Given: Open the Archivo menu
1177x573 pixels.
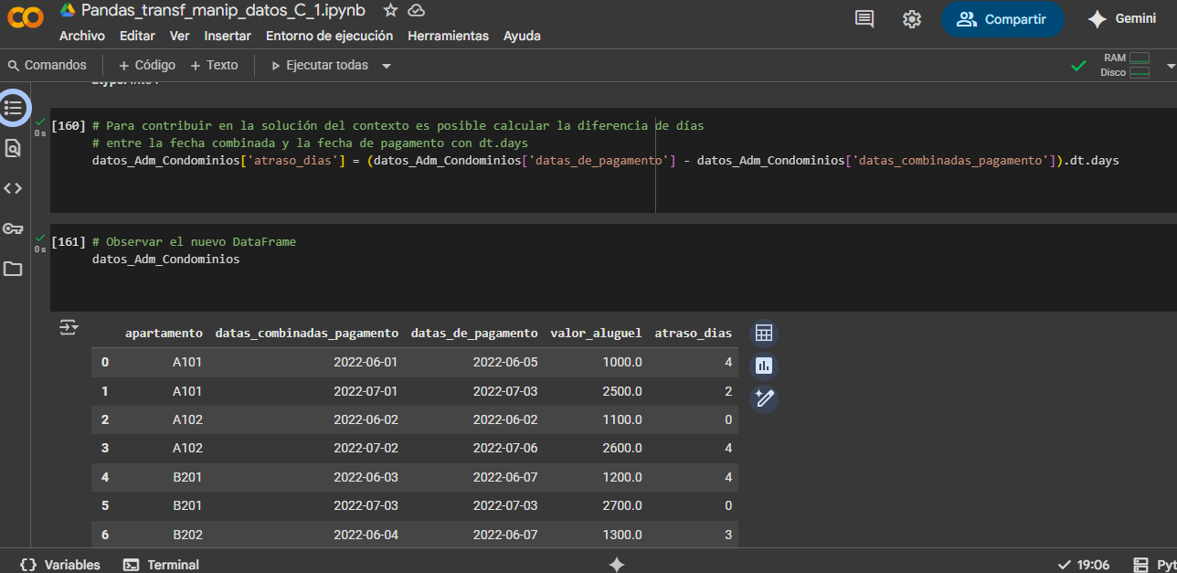Looking at the screenshot, I should 82,36.
